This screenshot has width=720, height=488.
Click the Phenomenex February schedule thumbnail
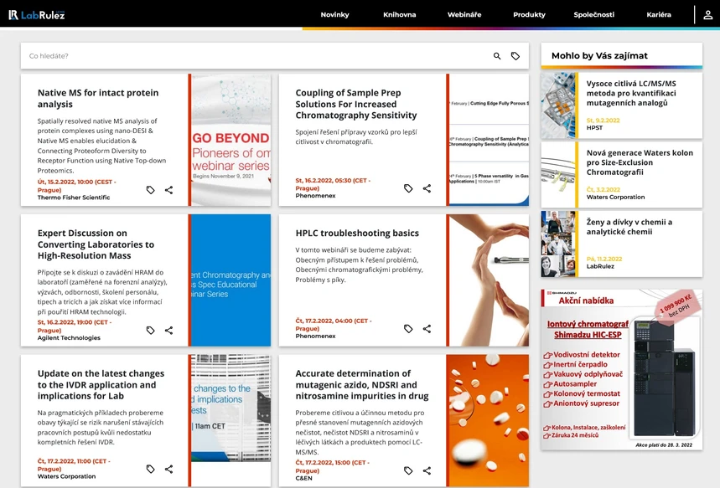tap(489, 140)
